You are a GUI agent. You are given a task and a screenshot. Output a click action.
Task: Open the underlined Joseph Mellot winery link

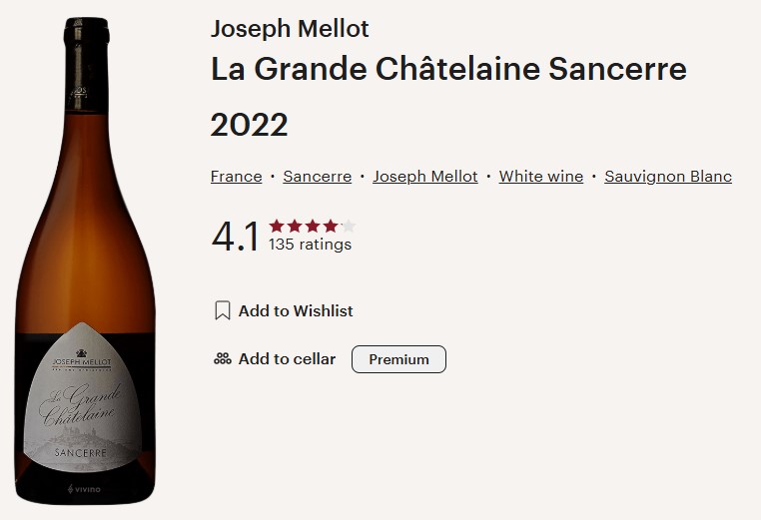coord(424,177)
